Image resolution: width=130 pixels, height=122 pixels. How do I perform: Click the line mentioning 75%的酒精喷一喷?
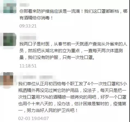[x=72, y=97]
